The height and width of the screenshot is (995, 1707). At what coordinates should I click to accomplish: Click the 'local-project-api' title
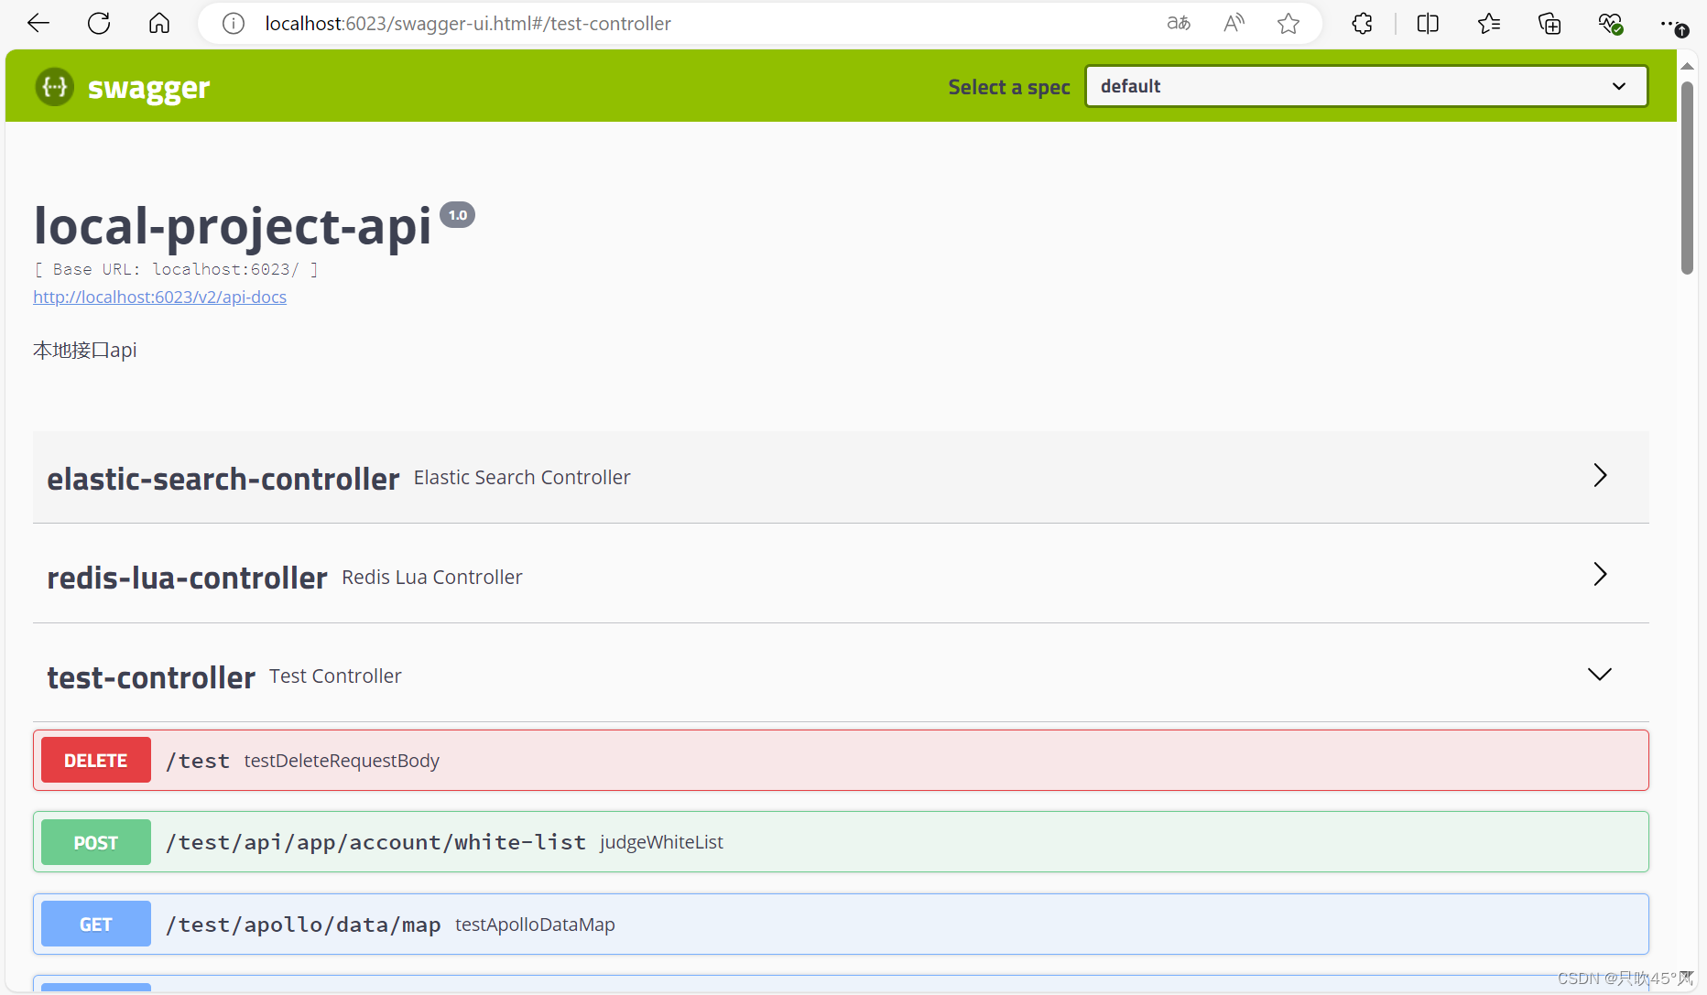pos(233,225)
